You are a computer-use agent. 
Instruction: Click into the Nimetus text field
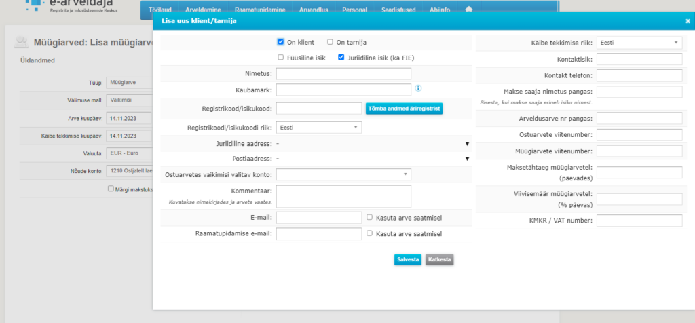343,73
